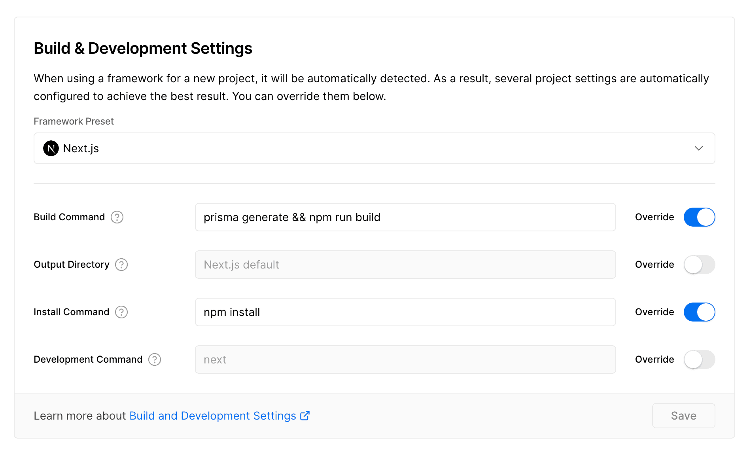Click the Development Command help icon

154,359
